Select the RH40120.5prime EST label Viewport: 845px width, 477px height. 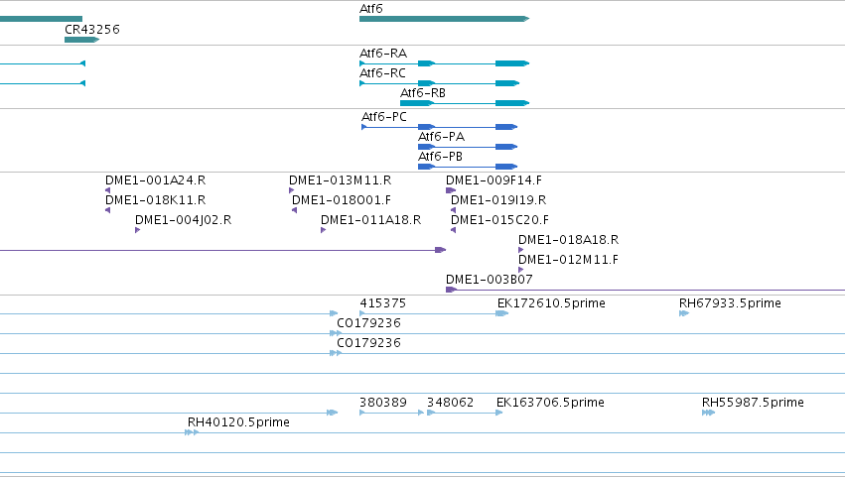238,422
